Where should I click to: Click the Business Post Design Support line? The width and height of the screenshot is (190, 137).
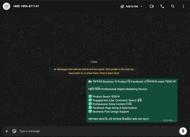tap(109, 112)
